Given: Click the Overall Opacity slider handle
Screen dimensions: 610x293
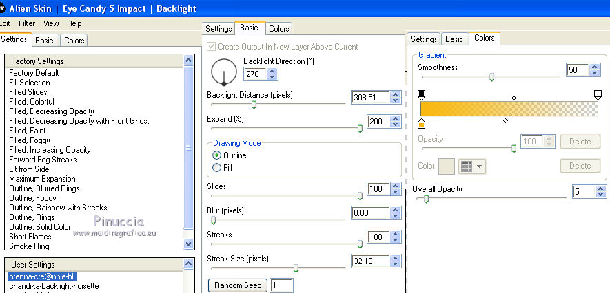Looking at the screenshot, I should (x=426, y=199).
